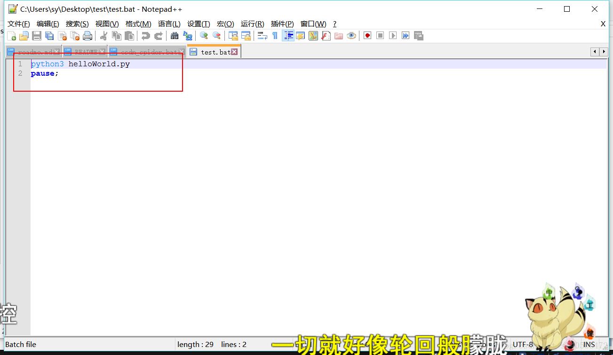Open the 搜索(S) menu
This screenshot has width=613, height=355.
tap(77, 24)
